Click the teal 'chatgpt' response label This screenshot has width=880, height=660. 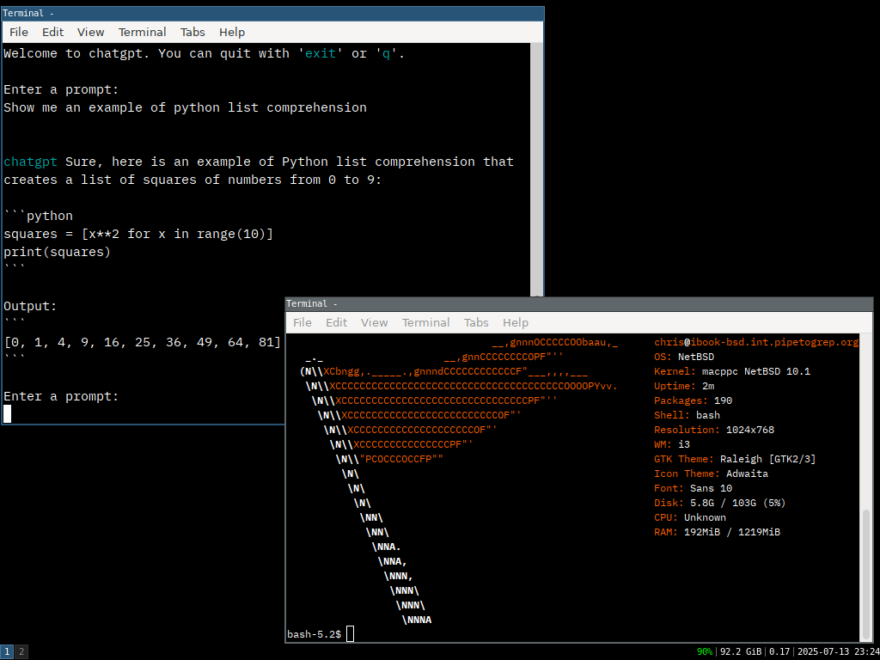pos(30,162)
